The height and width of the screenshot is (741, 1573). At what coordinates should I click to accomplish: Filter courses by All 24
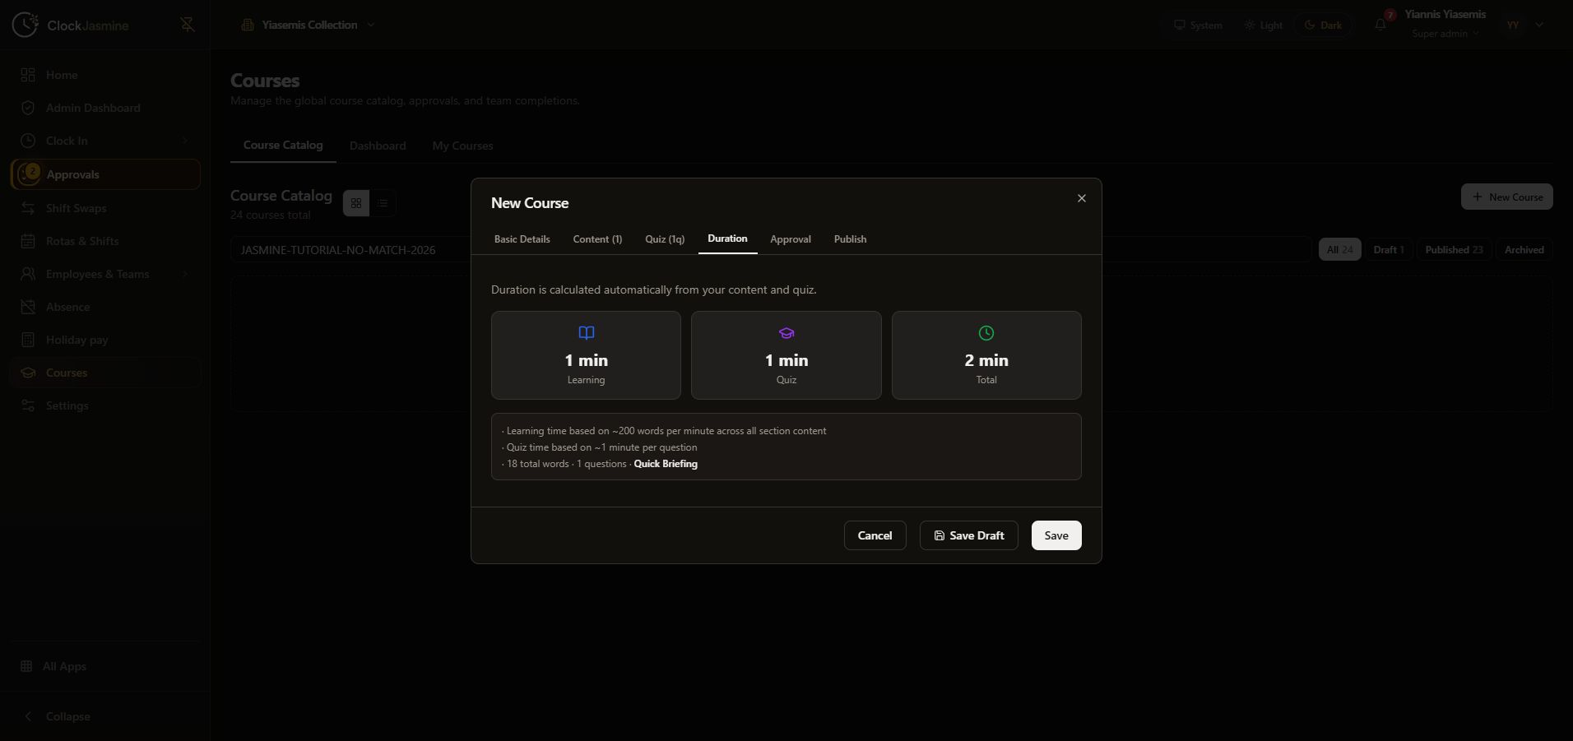(1339, 250)
